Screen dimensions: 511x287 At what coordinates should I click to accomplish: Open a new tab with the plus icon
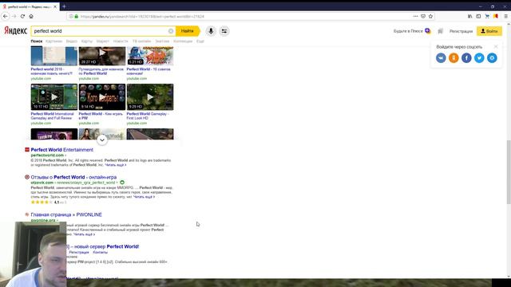tap(64, 6)
